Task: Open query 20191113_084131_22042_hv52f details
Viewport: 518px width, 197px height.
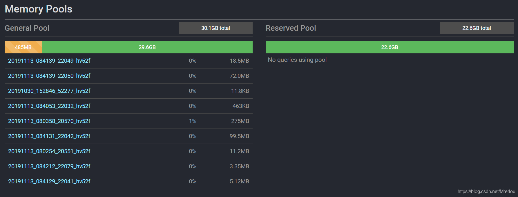Action: 49,136
